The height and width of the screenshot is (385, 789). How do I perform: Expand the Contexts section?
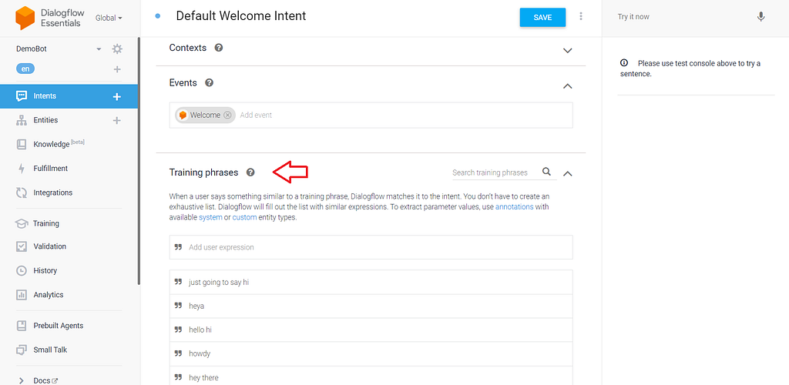[568, 50]
